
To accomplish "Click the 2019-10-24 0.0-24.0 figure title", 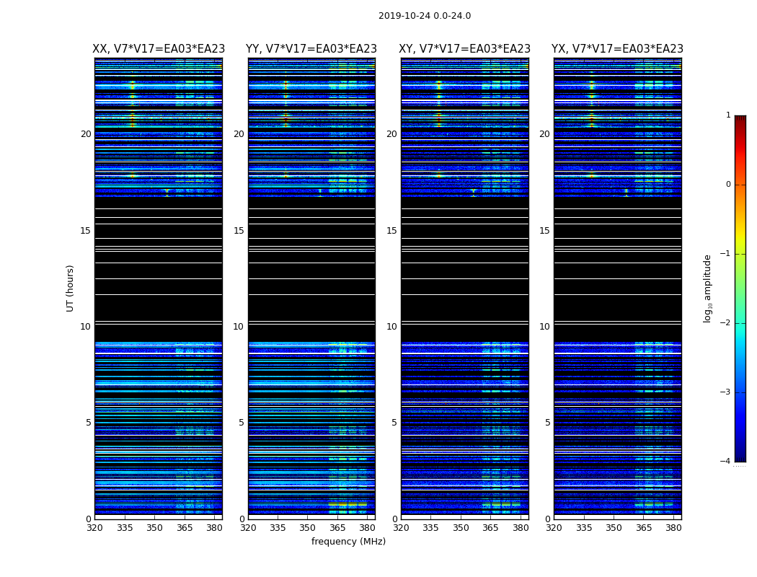I will 425,16.
